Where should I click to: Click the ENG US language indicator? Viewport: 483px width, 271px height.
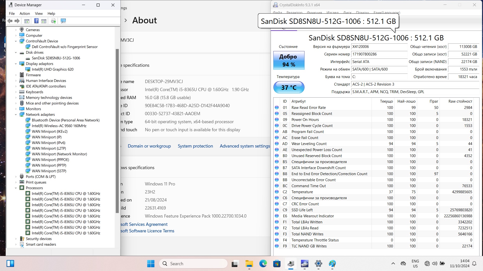[415, 263]
